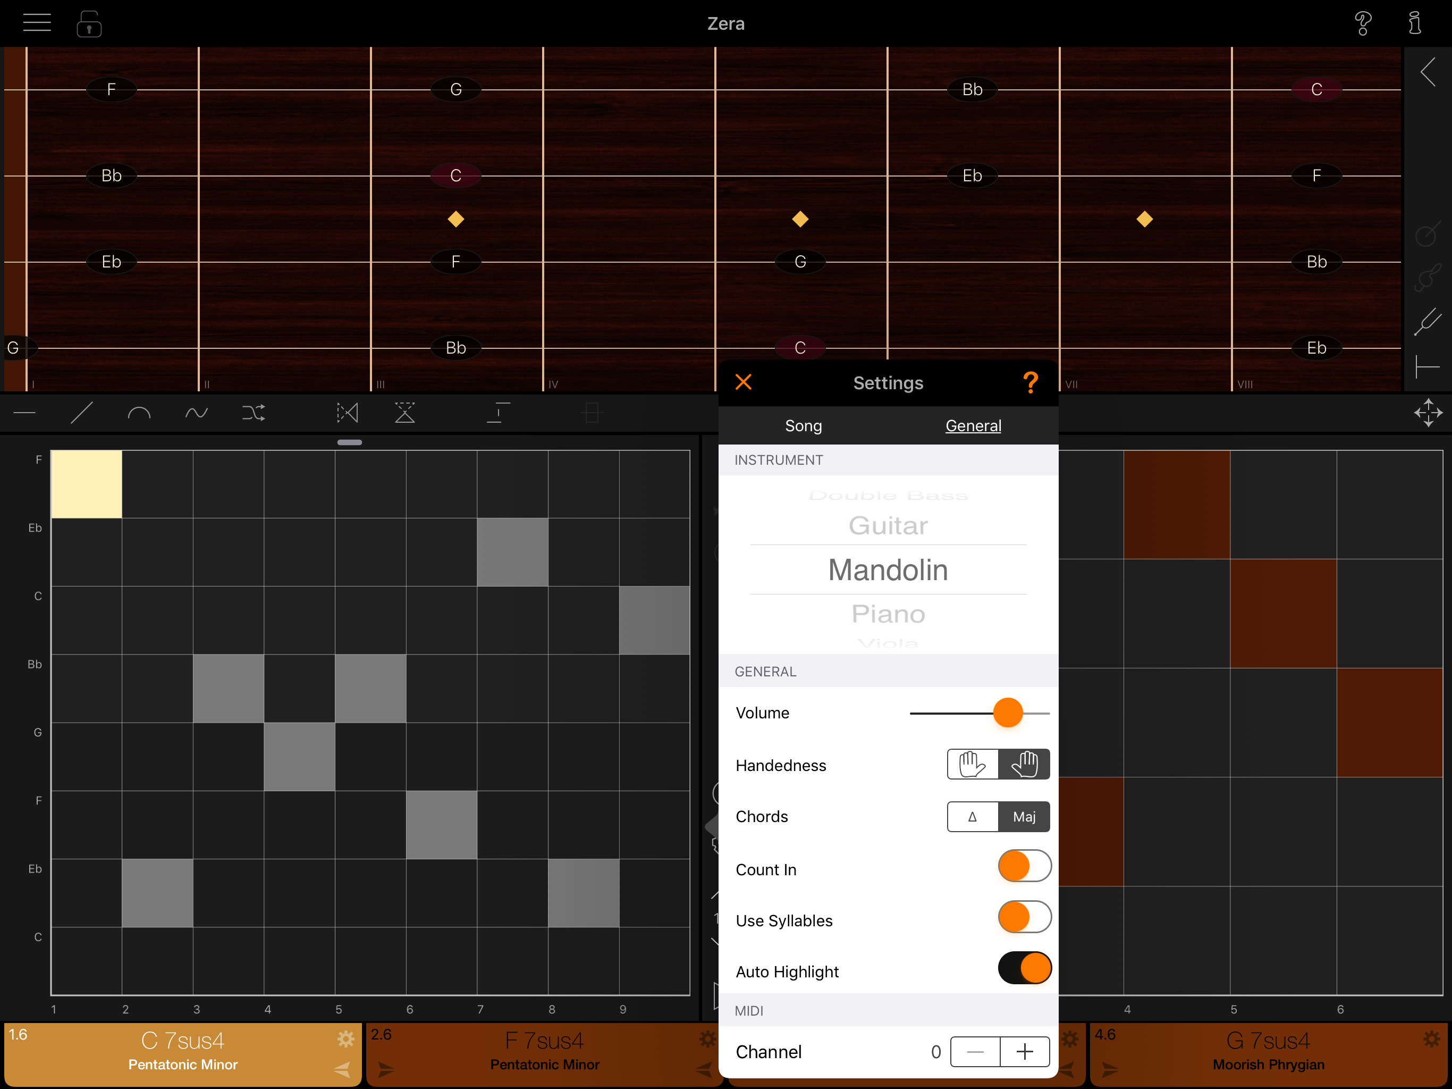Screen dimensions: 1452x1089
Task: Open the hamburger menu
Action: point(37,23)
